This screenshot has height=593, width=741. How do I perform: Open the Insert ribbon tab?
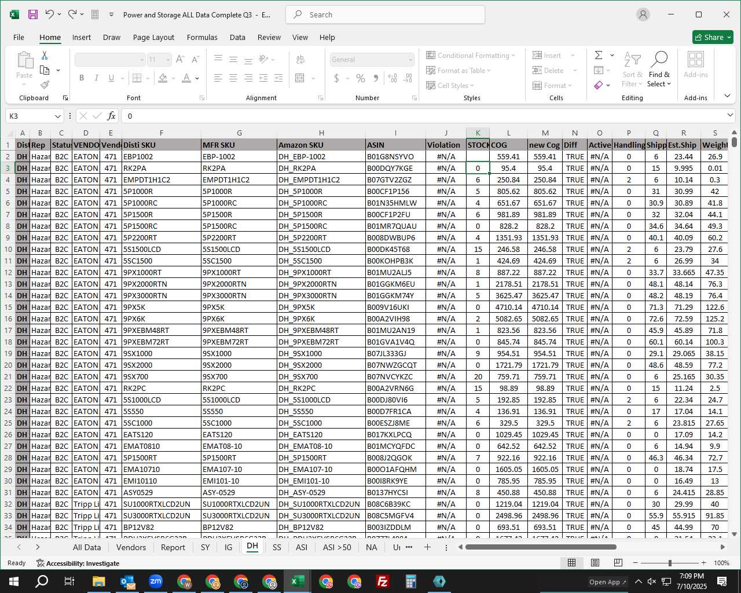point(82,37)
